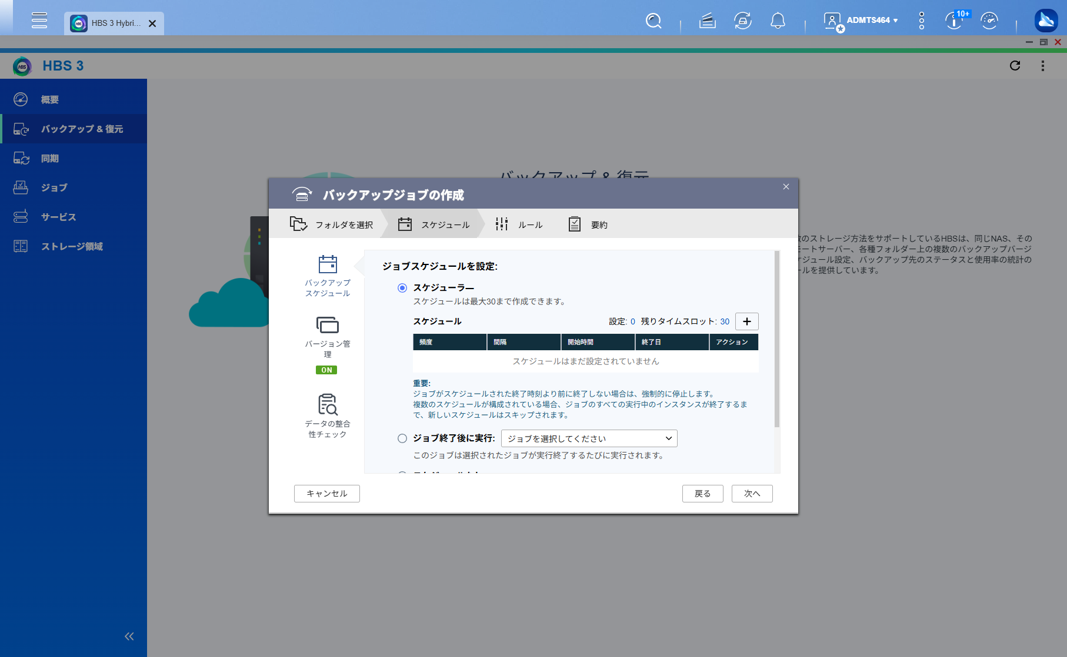Viewport: 1067px width, 657px height.
Task: Open 同期 sync section in sidebar
Action: [74, 158]
